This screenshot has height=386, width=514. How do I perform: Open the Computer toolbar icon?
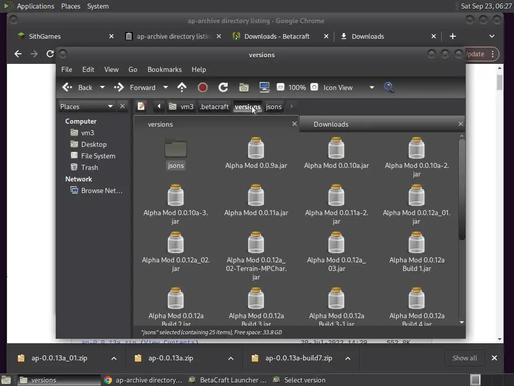click(264, 87)
